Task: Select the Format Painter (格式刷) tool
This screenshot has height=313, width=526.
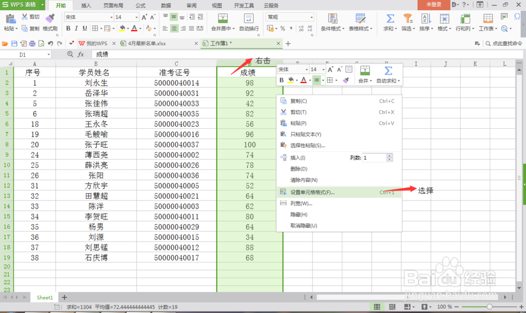Action: click(x=50, y=23)
